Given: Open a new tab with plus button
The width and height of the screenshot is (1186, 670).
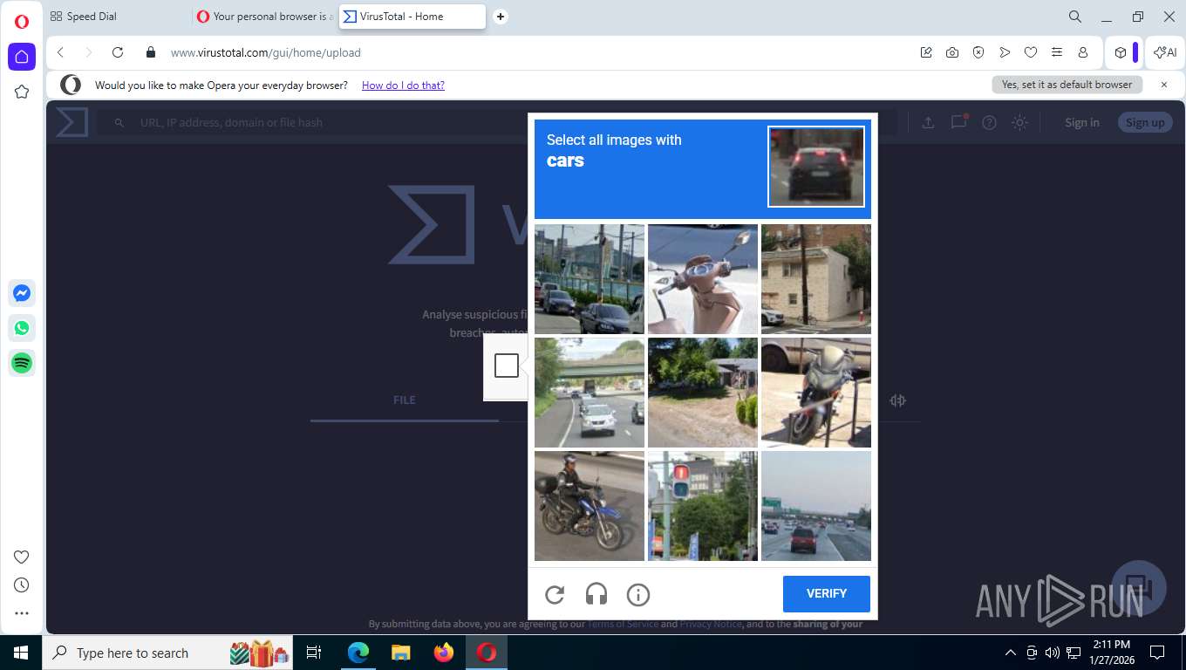Looking at the screenshot, I should point(501,17).
